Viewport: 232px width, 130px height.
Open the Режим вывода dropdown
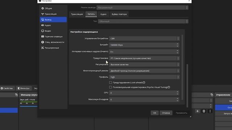point(142,8)
